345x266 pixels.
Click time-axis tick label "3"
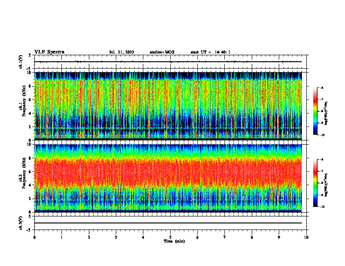point(116,237)
